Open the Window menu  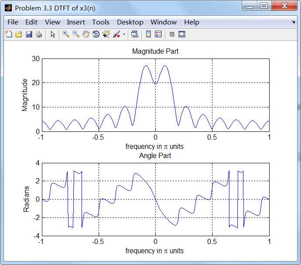click(164, 22)
